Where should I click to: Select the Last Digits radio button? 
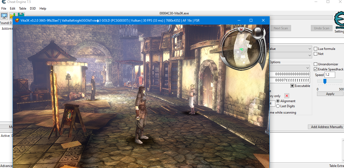[x=278, y=106]
